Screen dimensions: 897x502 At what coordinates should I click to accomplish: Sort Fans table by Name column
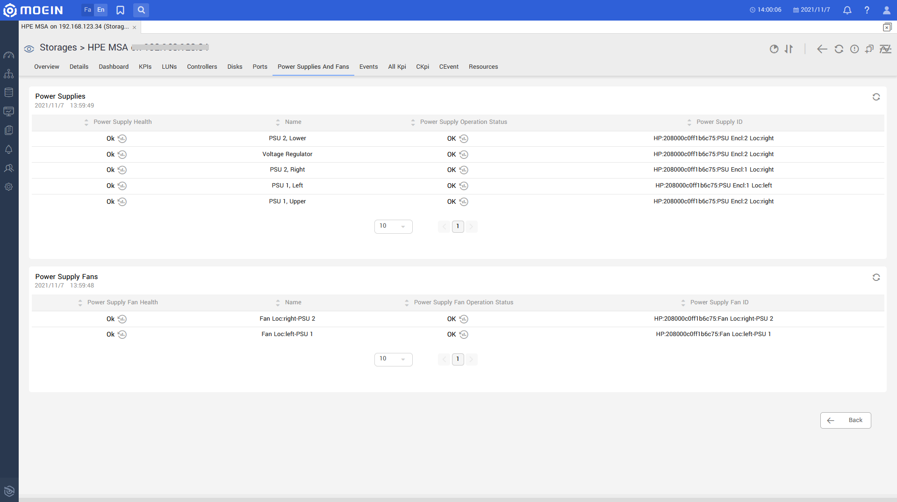click(x=278, y=303)
